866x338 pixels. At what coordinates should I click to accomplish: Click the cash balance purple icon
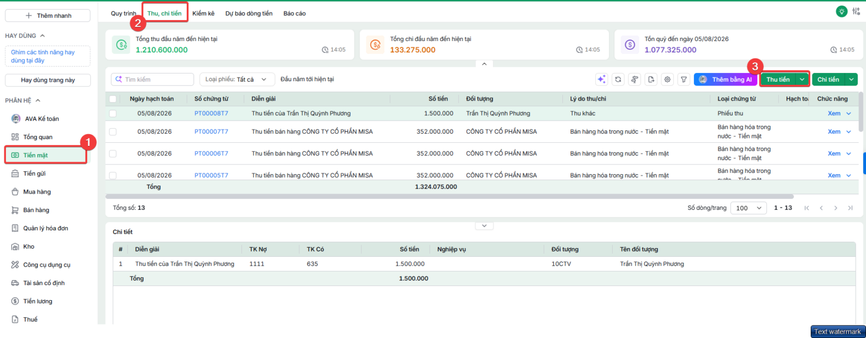630,44
